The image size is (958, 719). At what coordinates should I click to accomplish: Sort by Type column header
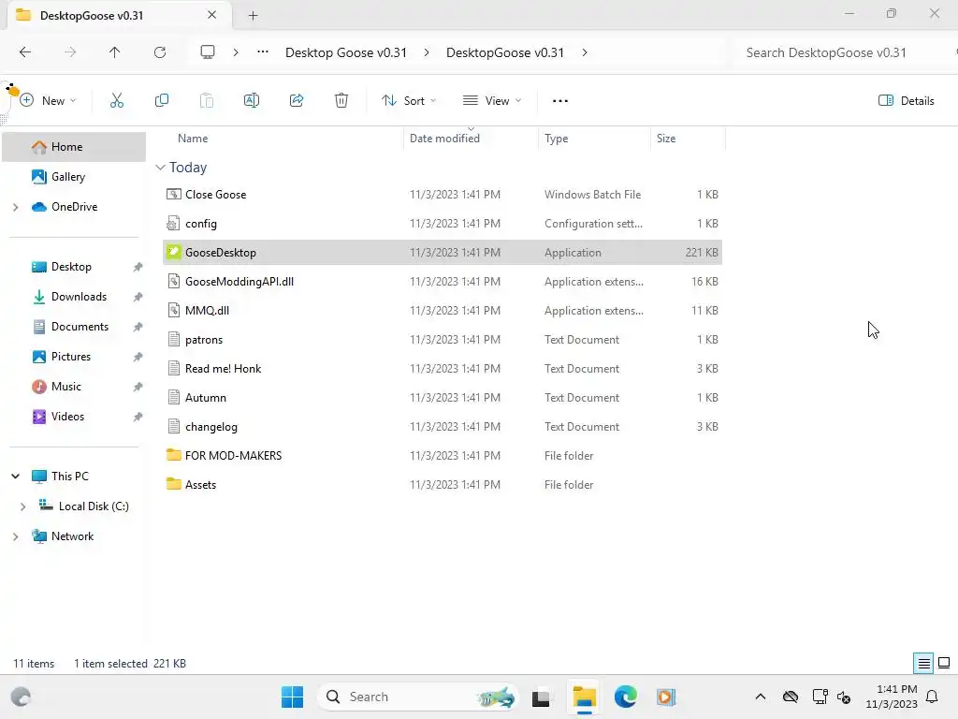pos(557,139)
